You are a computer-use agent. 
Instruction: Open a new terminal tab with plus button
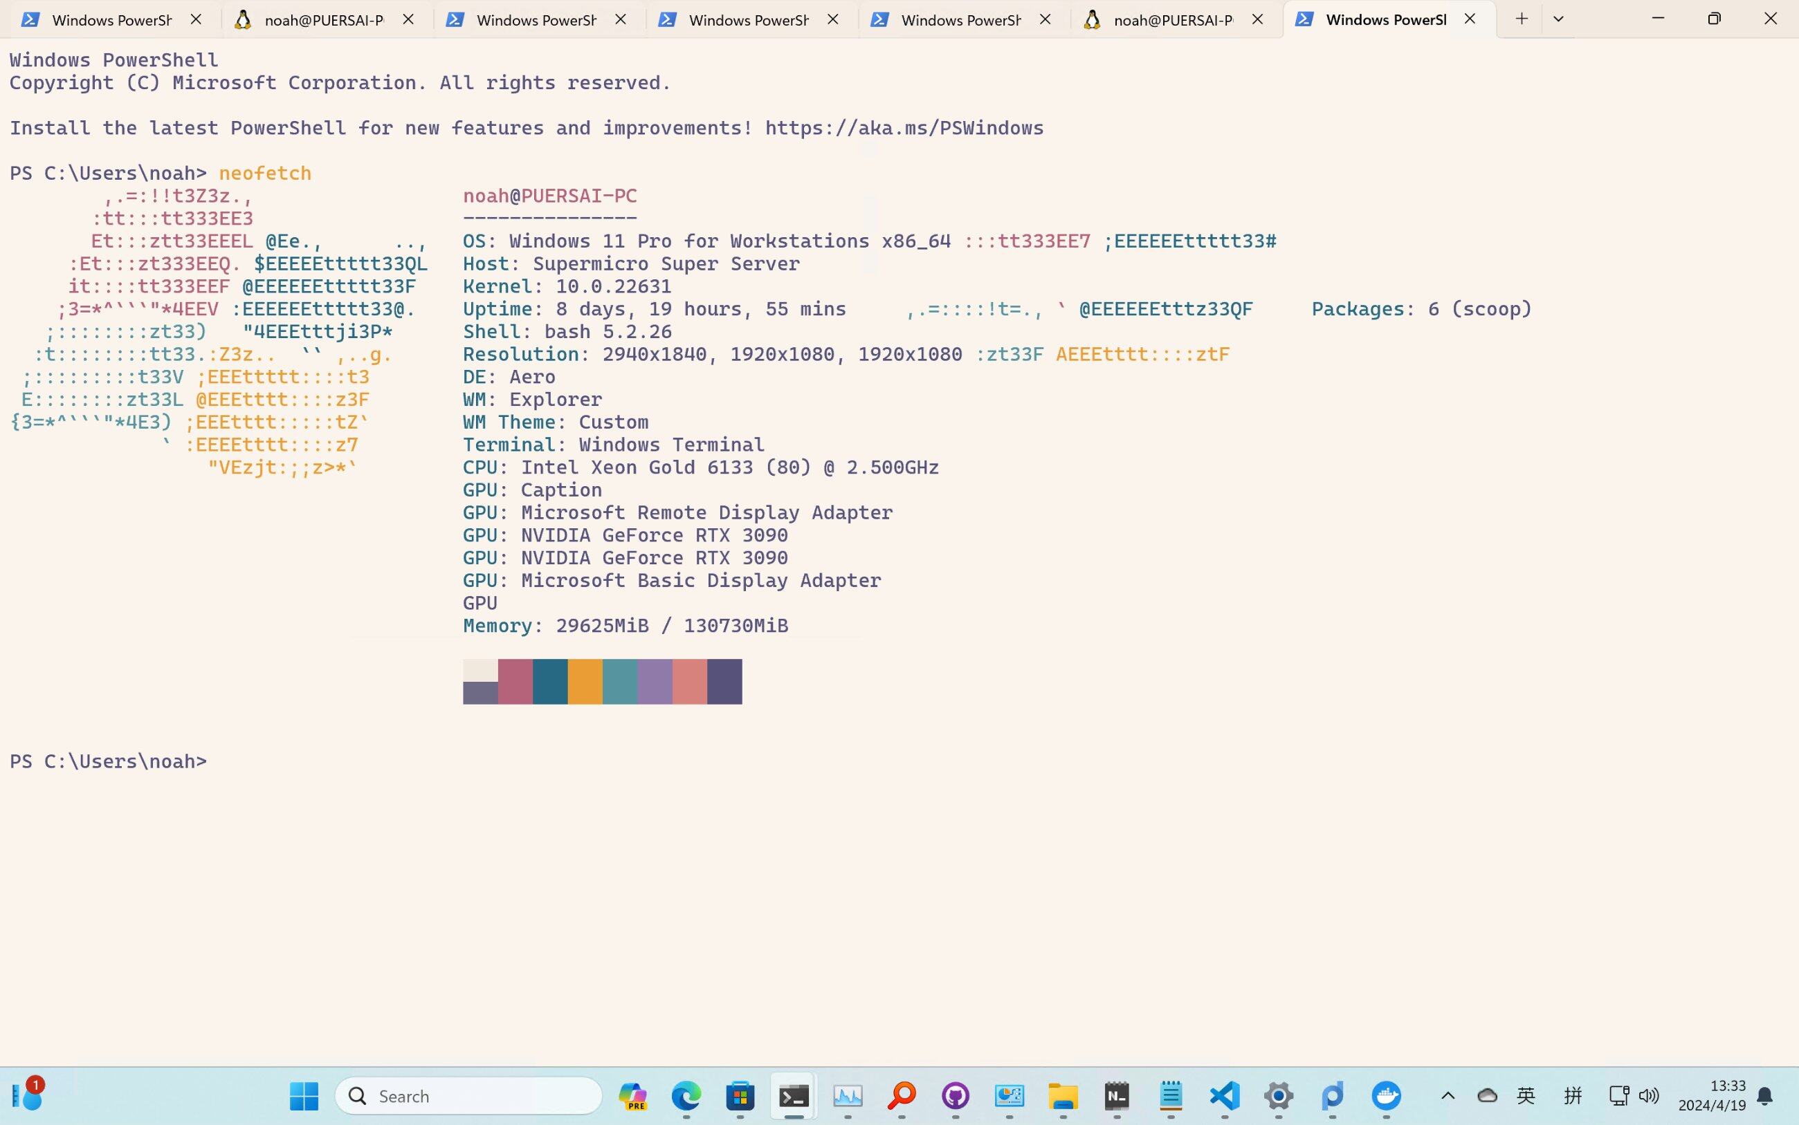pos(1522,19)
